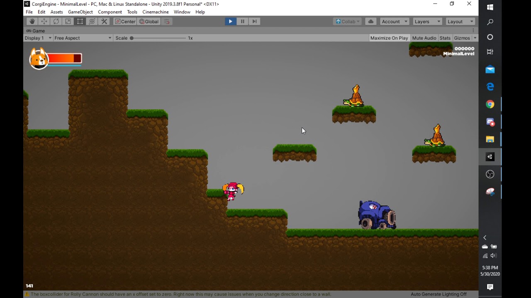Open the network settings tray icon
Viewport: 531px width, 298px height.
(485, 256)
